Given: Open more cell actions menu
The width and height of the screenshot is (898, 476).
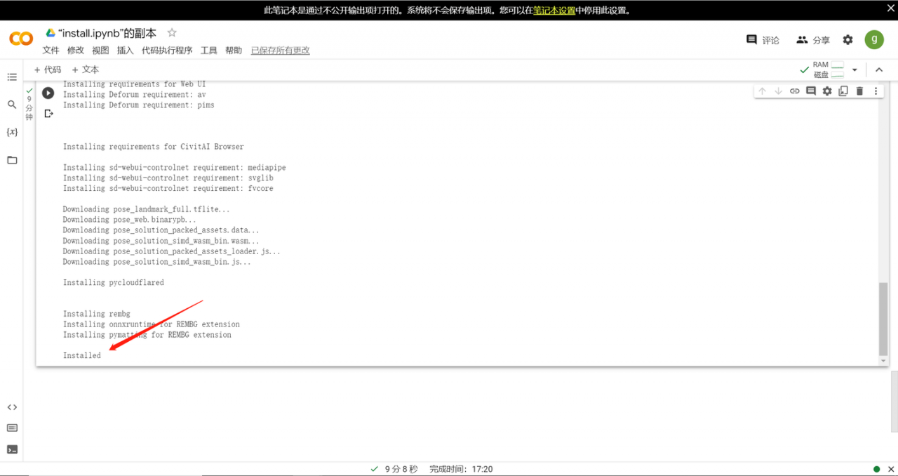Looking at the screenshot, I should [x=876, y=91].
